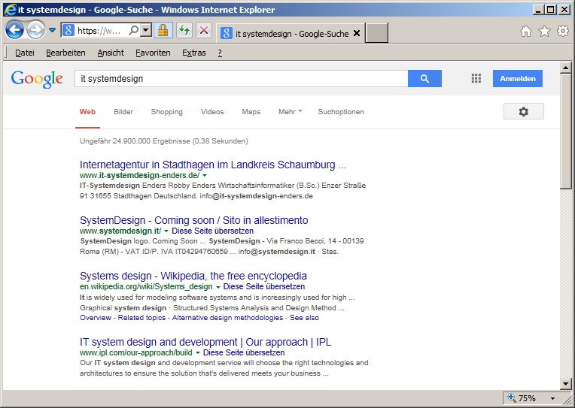
Task: Expand arrow next to ipl.com URL
Action: [x=198, y=352]
